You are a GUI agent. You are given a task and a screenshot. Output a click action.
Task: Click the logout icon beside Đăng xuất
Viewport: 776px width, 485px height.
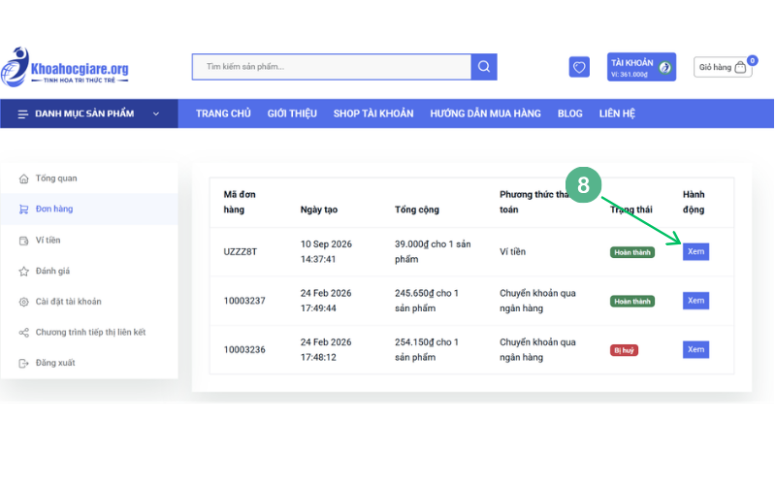tap(23, 363)
